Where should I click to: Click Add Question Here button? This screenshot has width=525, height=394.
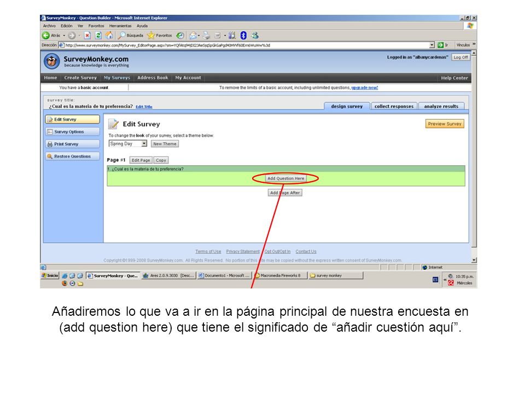coord(285,178)
